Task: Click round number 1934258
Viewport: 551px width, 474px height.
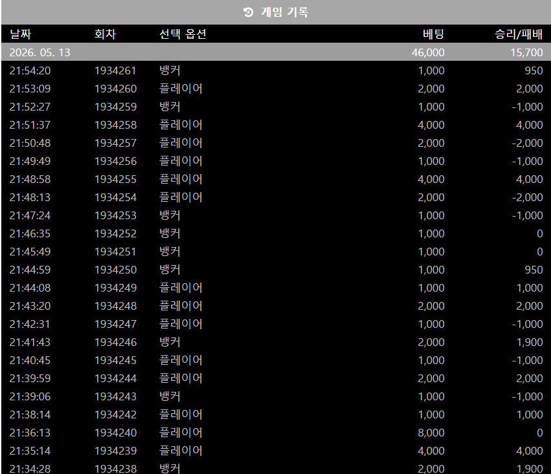Action: pyautogui.click(x=115, y=125)
